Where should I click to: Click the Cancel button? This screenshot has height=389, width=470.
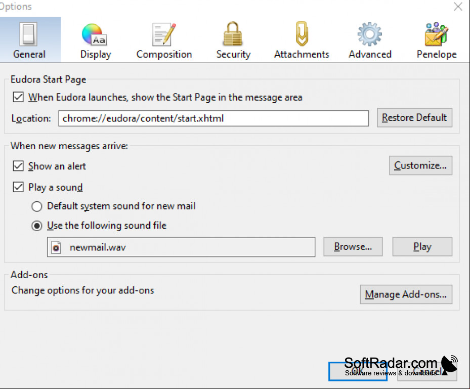click(427, 372)
